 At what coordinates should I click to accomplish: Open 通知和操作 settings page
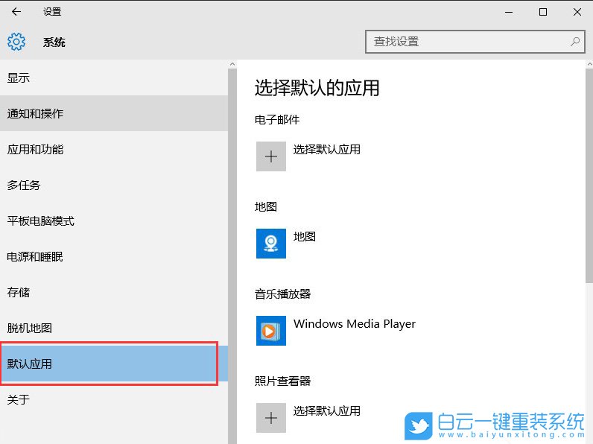coord(114,113)
